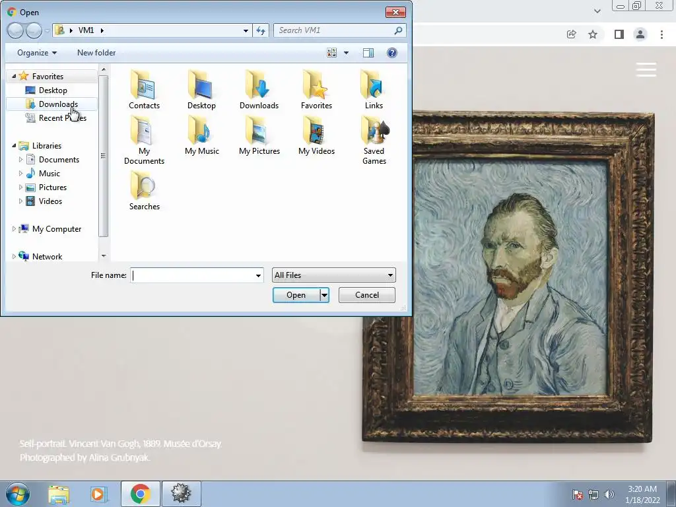Viewport: 676px width, 507px height.
Task: Open the Action Center flag icon
Action: (578, 494)
